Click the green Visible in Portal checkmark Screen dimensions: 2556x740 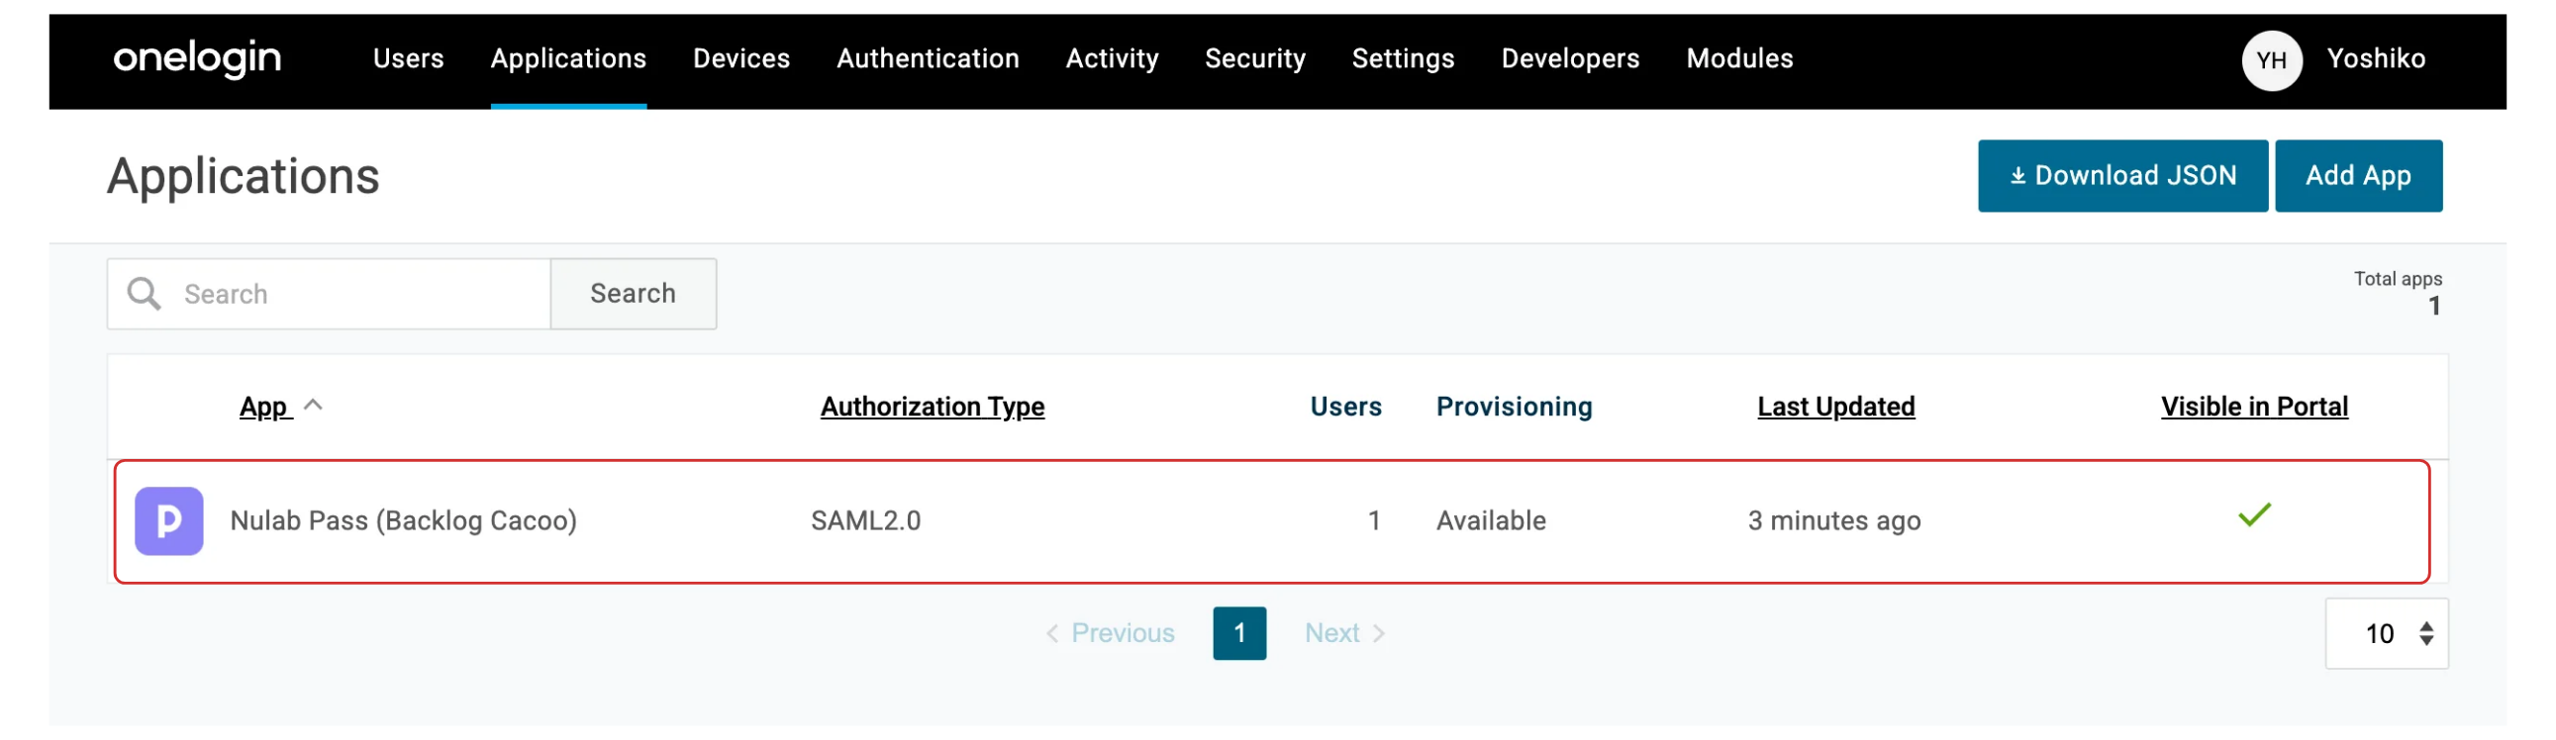2253,514
